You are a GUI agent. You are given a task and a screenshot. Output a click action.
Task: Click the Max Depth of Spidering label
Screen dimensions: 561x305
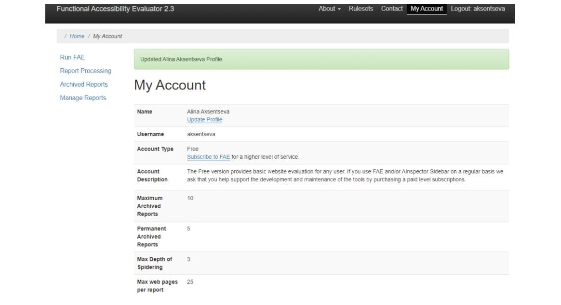[154, 263]
